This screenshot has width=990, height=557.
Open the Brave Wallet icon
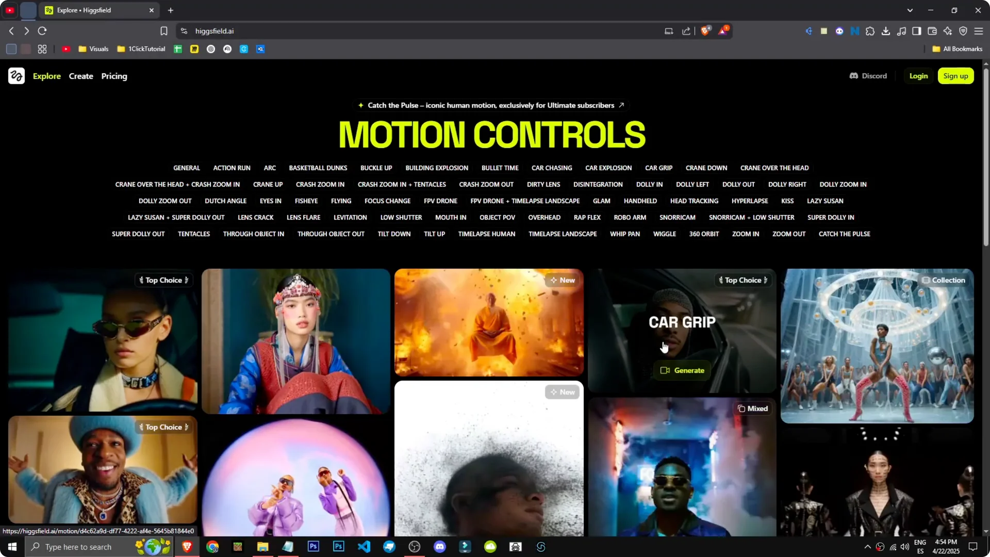932,31
